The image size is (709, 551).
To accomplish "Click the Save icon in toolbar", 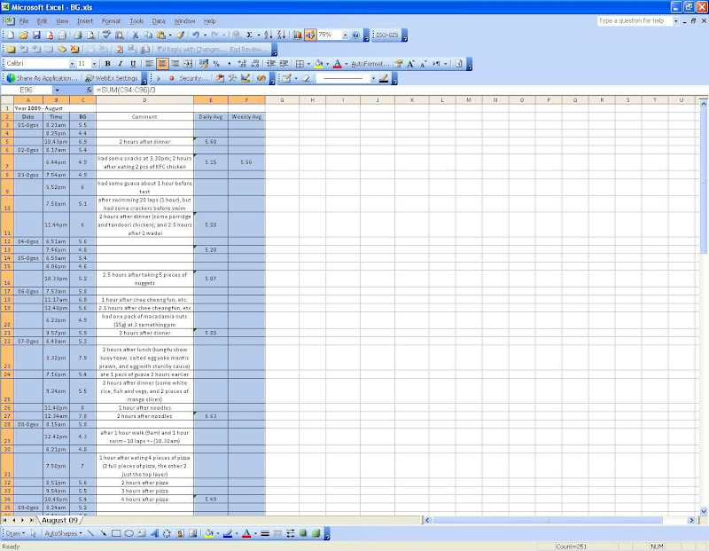I will (36, 35).
